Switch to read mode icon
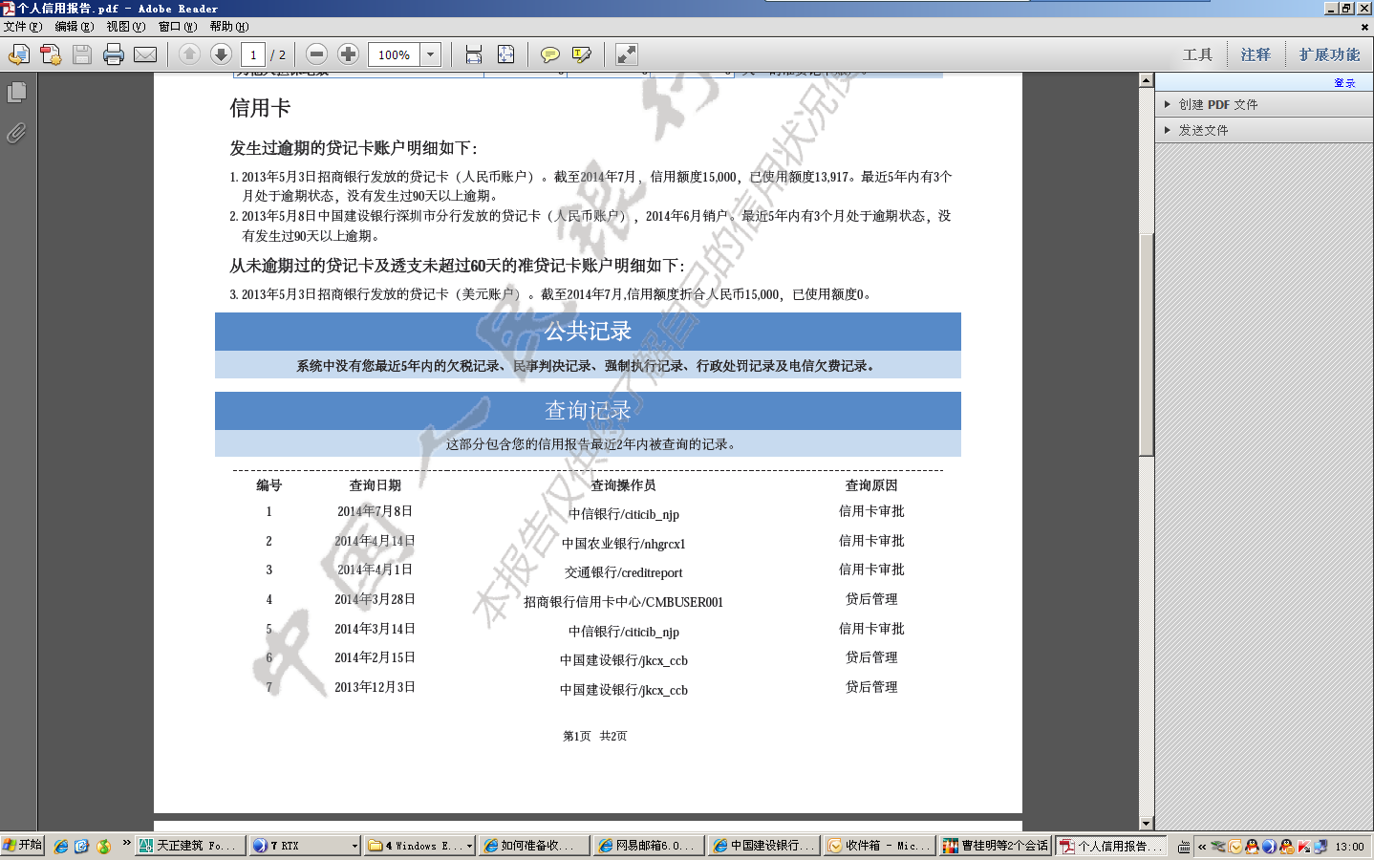 [x=627, y=54]
